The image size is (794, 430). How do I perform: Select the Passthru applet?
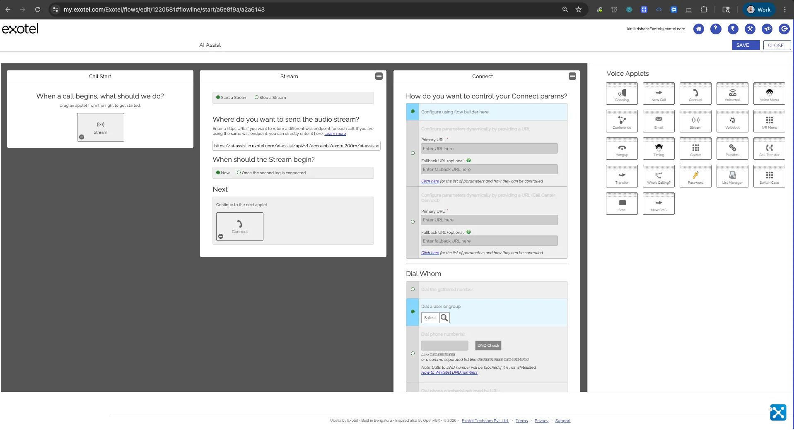(x=732, y=149)
